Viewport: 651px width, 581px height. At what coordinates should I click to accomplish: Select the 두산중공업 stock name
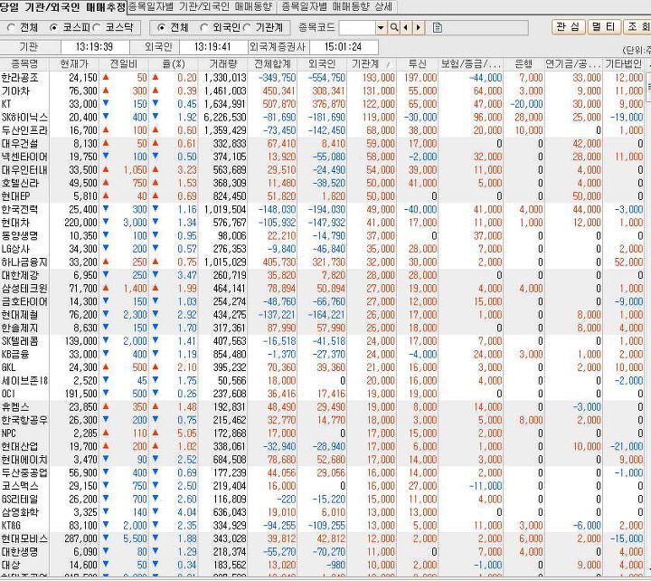24,472
